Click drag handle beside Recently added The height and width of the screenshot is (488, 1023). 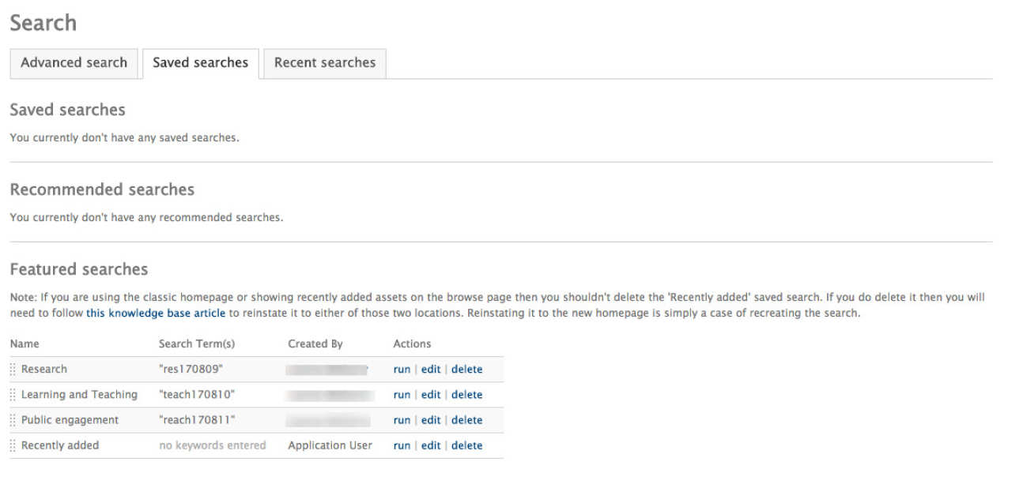(x=13, y=445)
